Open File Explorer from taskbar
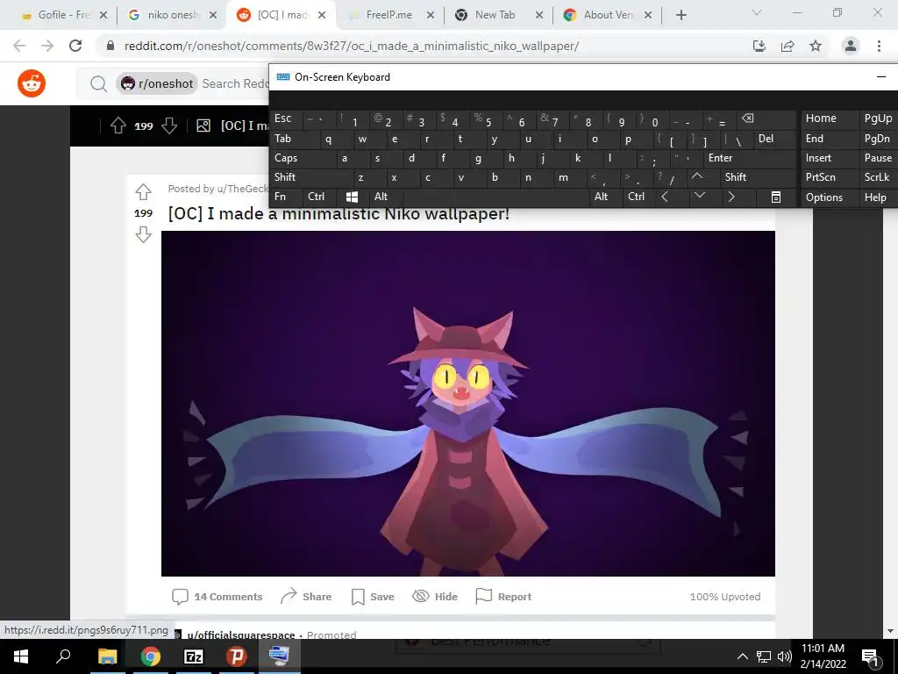This screenshot has width=898, height=674. pyautogui.click(x=107, y=656)
